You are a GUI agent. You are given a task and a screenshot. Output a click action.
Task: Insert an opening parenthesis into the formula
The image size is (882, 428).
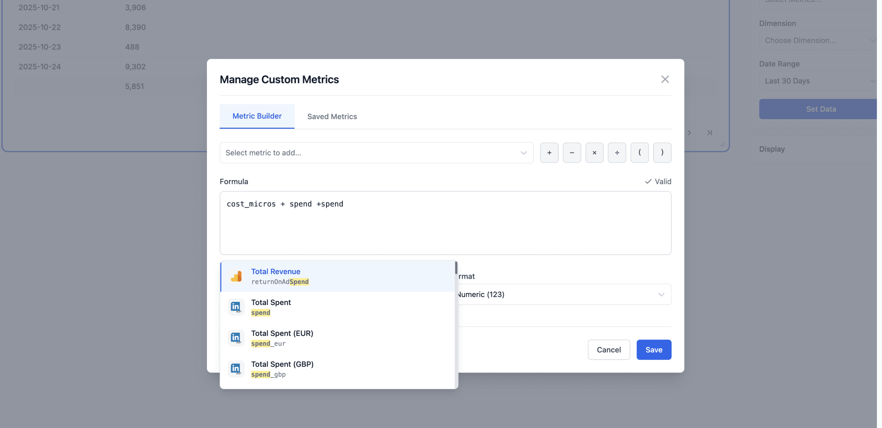(x=639, y=153)
